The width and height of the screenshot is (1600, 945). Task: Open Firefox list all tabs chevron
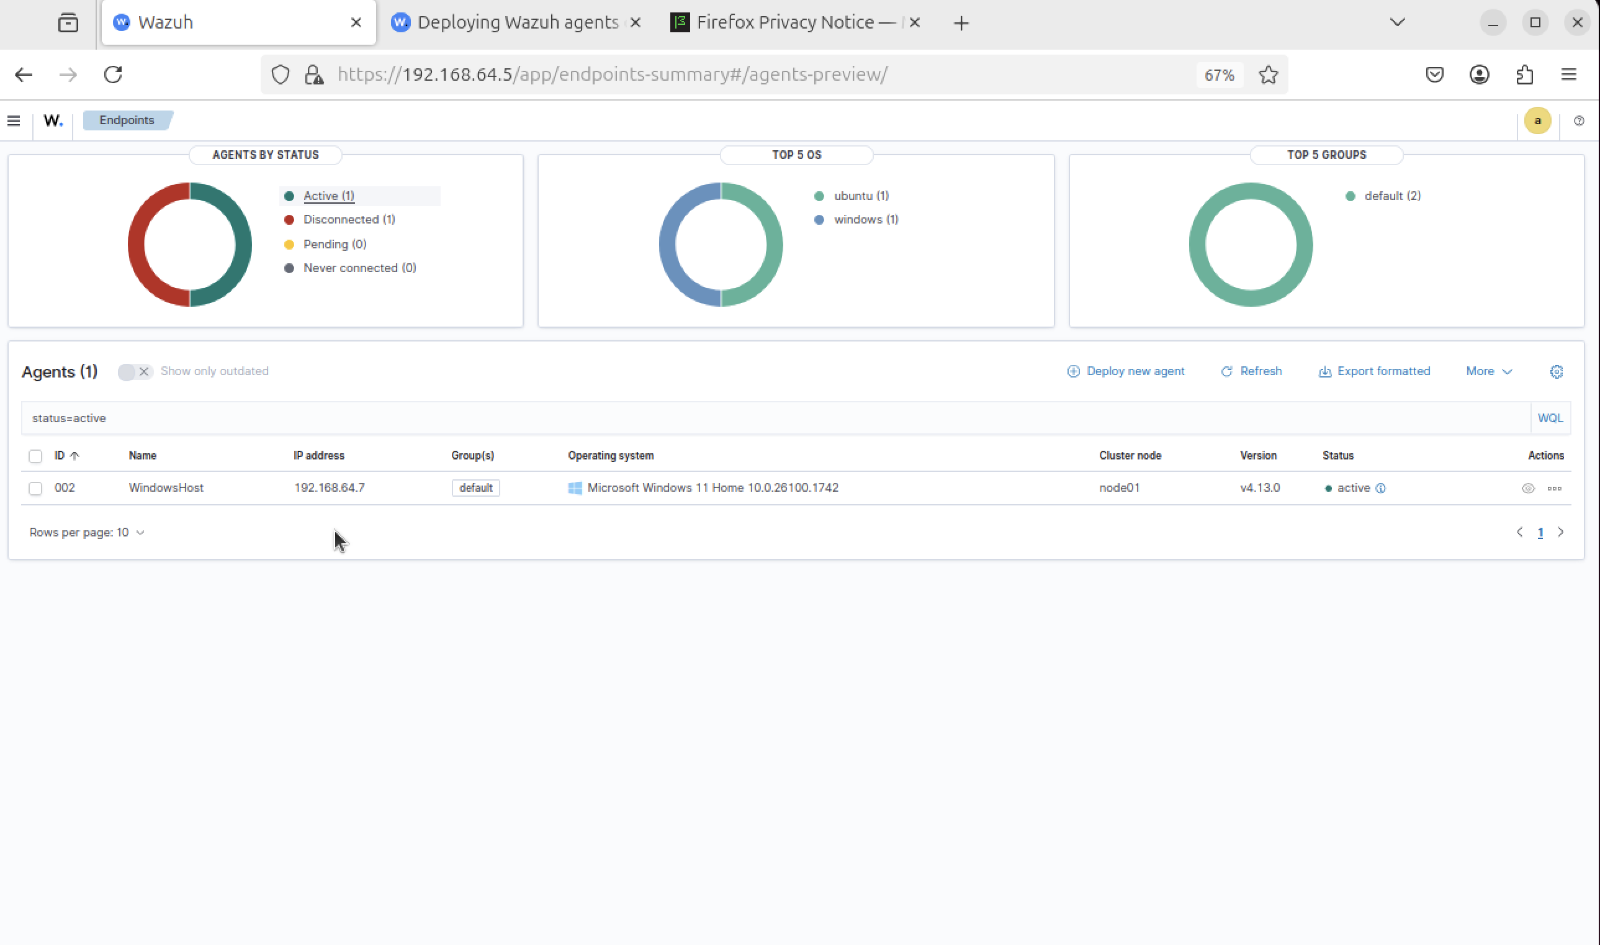pos(1397,22)
